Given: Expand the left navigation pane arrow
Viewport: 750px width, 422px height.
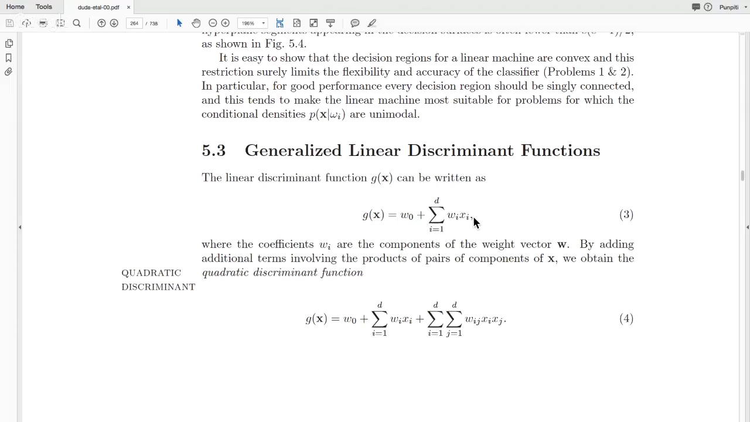Looking at the screenshot, I should [x=20, y=227].
